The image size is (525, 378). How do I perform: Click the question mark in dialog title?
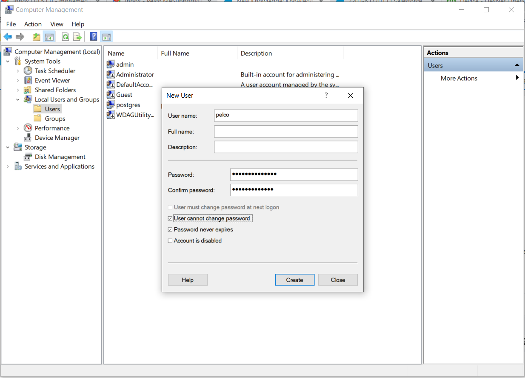click(326, 96)
